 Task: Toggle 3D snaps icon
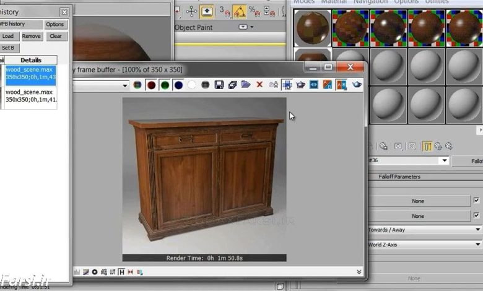225,11
